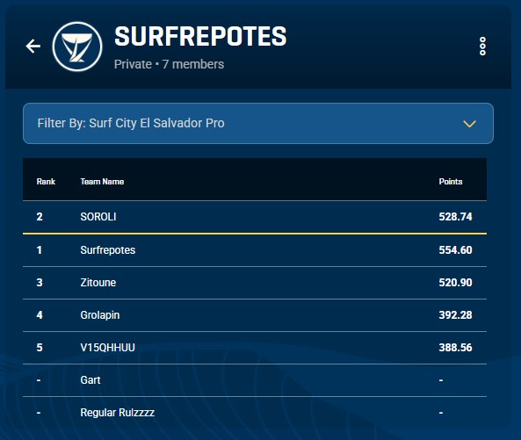
Task: Open the SOROLI team row
Action: [255, 217]
